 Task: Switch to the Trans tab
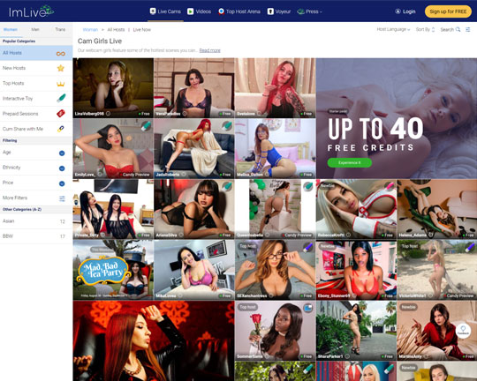(60, 29)
